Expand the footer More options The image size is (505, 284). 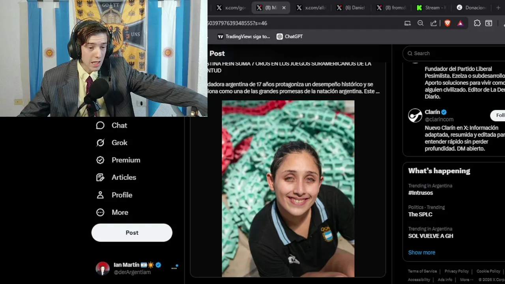coord(467,280)
